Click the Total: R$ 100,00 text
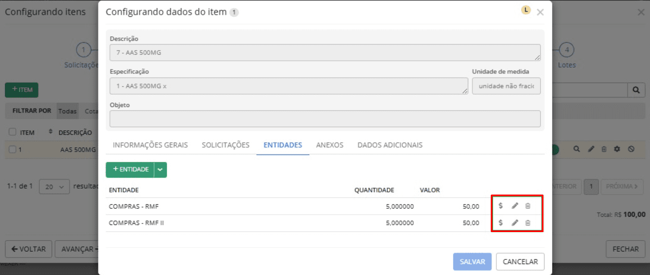 [x=620, y=215]
